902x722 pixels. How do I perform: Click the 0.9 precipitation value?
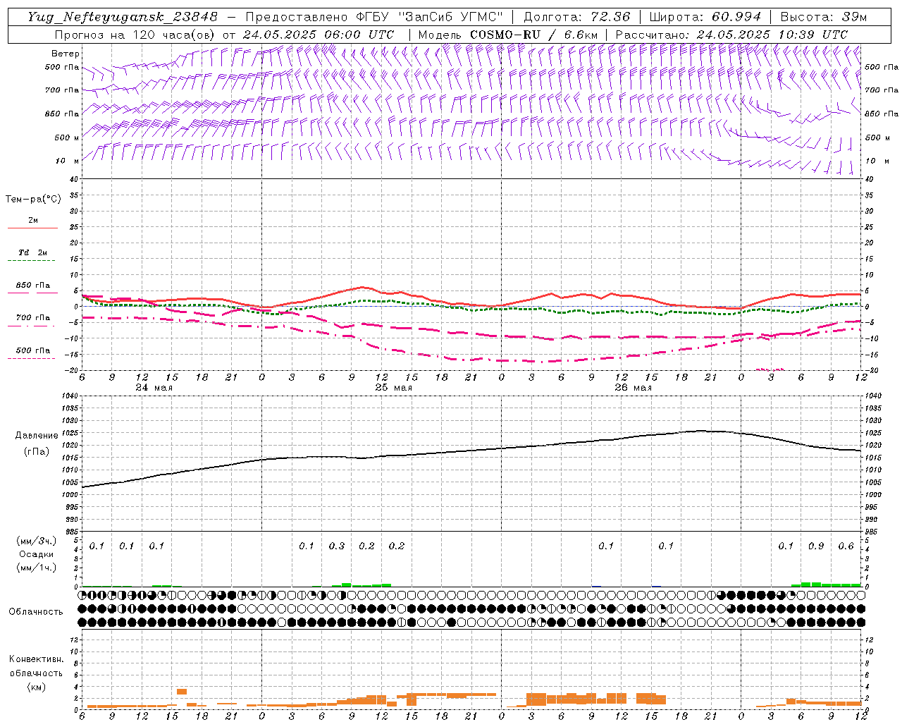816,546
